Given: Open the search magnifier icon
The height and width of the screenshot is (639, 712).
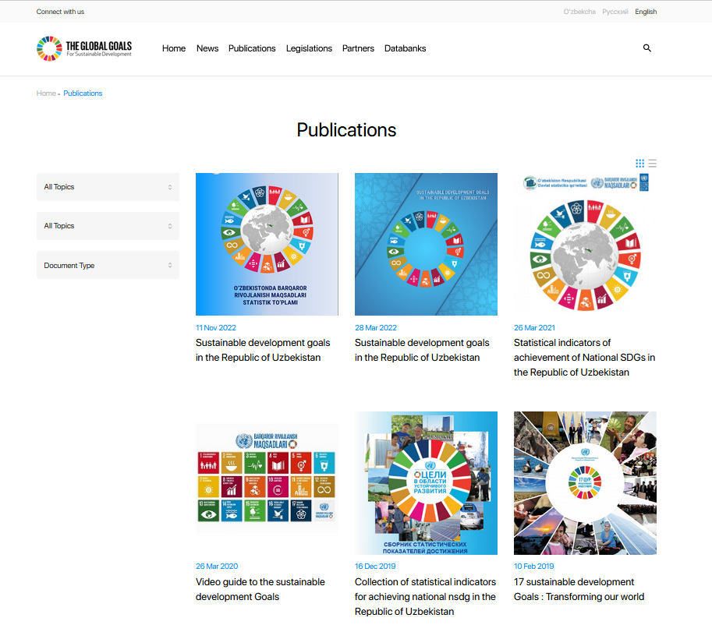Looking at the screenshot, I should tap(647, 48).
